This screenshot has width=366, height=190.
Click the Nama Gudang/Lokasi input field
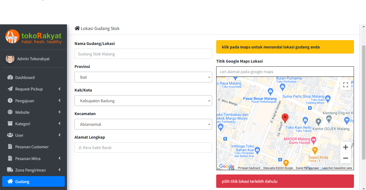tap(143, 54)
